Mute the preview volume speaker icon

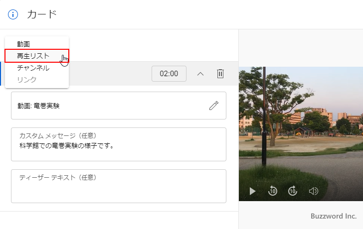pos(314,191)
